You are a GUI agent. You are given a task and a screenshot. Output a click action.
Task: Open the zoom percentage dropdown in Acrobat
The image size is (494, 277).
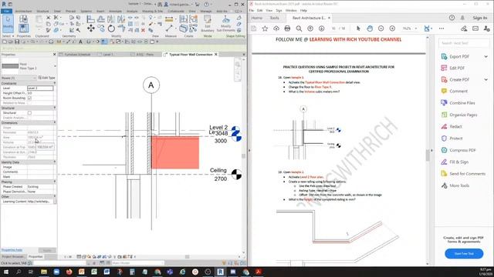[416, 28]
